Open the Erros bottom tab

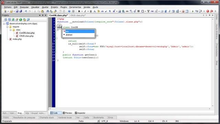110,117
